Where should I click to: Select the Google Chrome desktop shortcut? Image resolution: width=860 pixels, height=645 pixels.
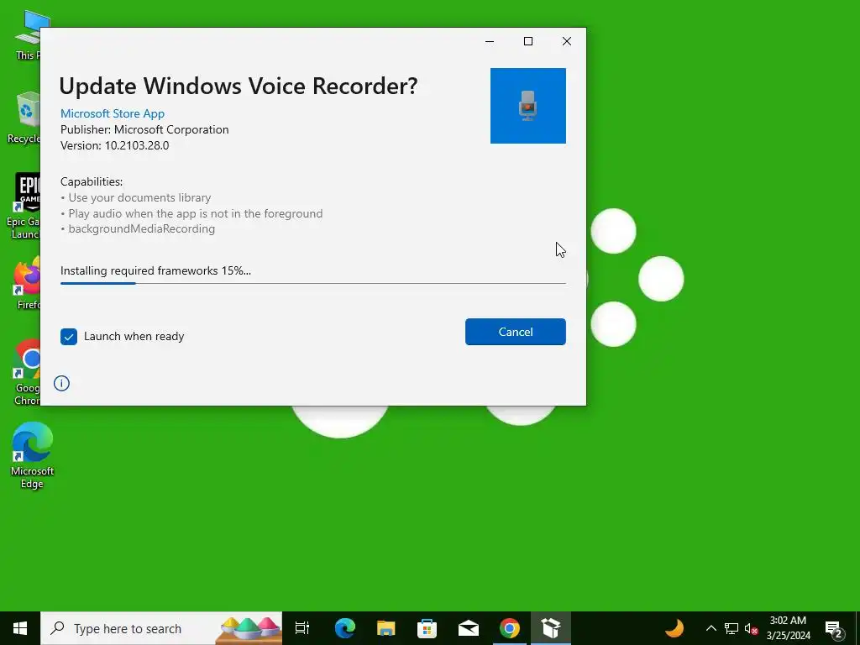pos(26,372)
